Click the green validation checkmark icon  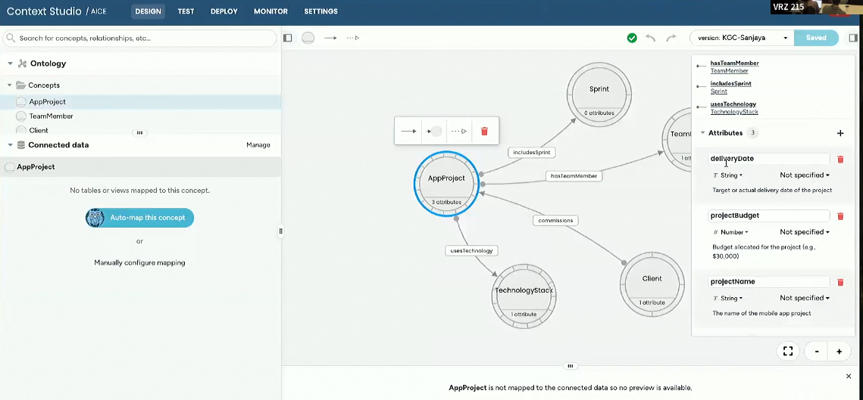pos(632,38)
